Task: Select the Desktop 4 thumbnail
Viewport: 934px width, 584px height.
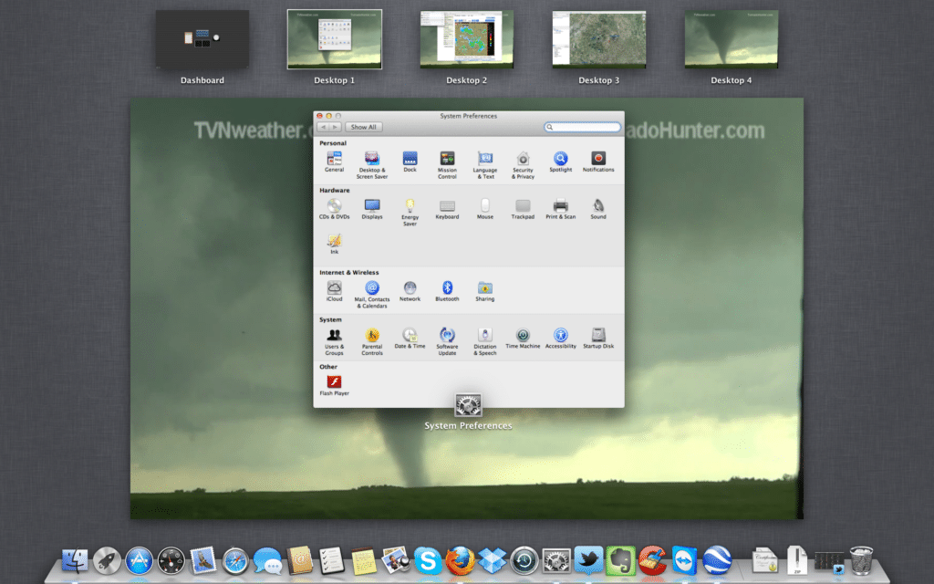Action: [731, 39]
